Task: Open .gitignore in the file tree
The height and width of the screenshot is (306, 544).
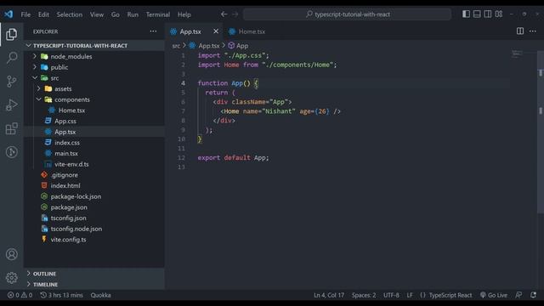Action: point(93,174)
